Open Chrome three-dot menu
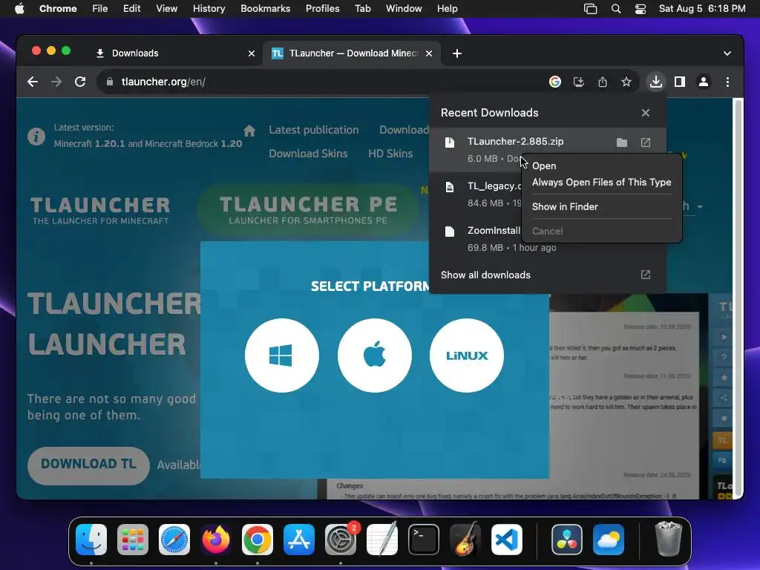 click(727, 82)
